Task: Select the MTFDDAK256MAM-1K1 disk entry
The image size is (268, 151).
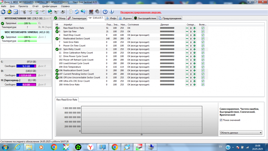Action: coord(26,23)
